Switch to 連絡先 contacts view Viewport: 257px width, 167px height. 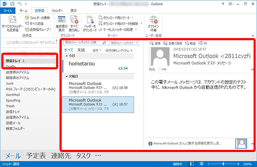pos(61,156)
